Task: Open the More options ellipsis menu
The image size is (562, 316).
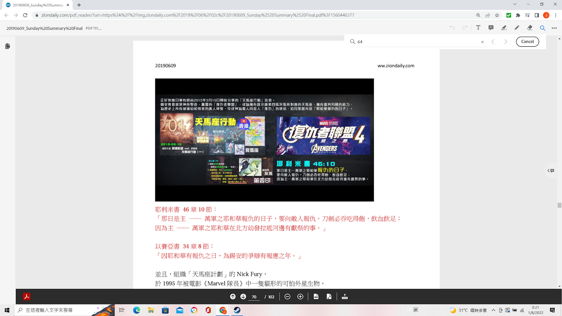Action: pos(554,28)
